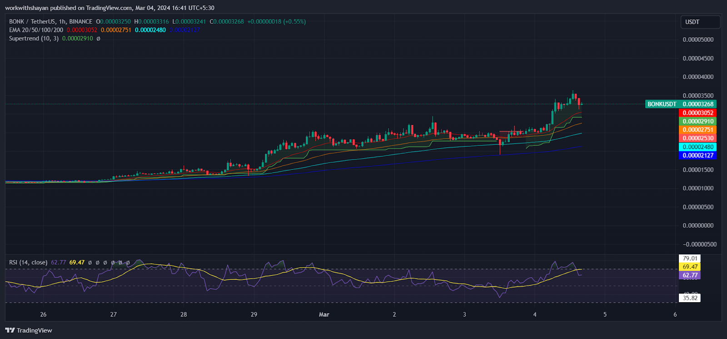
Task: Click the 0.00002530 price-axis tag
Action: coord(697,138)
